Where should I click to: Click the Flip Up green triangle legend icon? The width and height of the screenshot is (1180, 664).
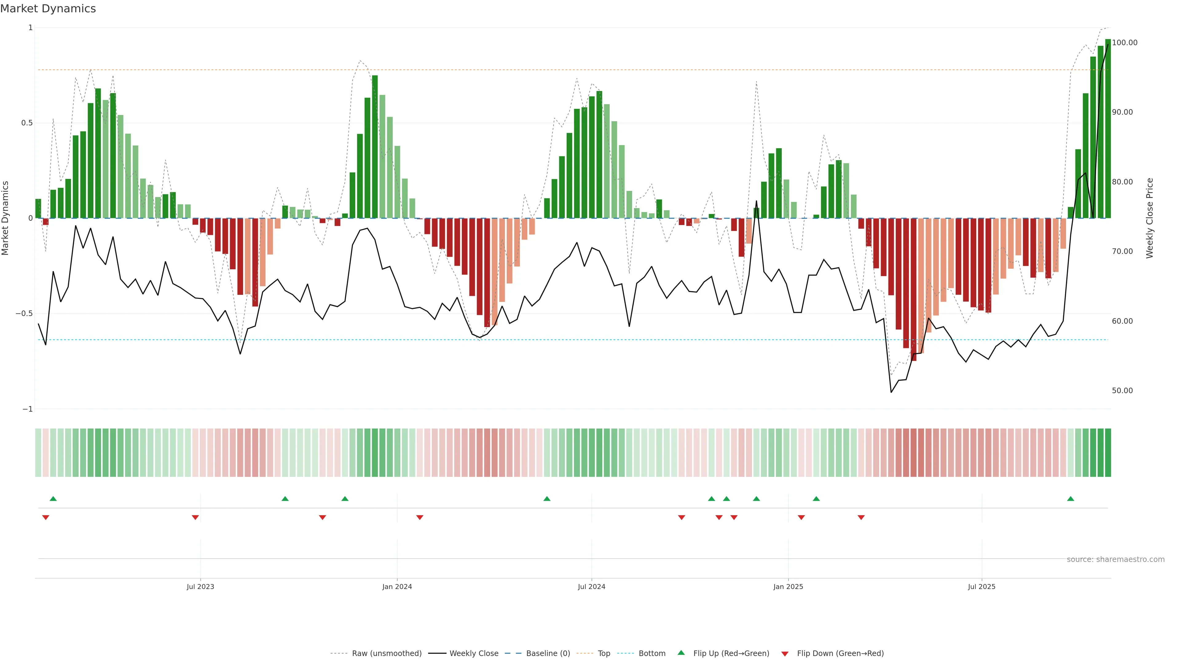[681, 653]
